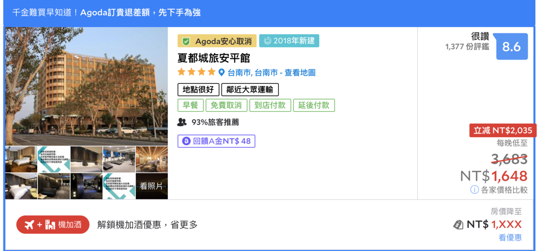Click the 立減 NT$2,035 discount label
This screenshot has width=538, height=251.
point(503,131)
